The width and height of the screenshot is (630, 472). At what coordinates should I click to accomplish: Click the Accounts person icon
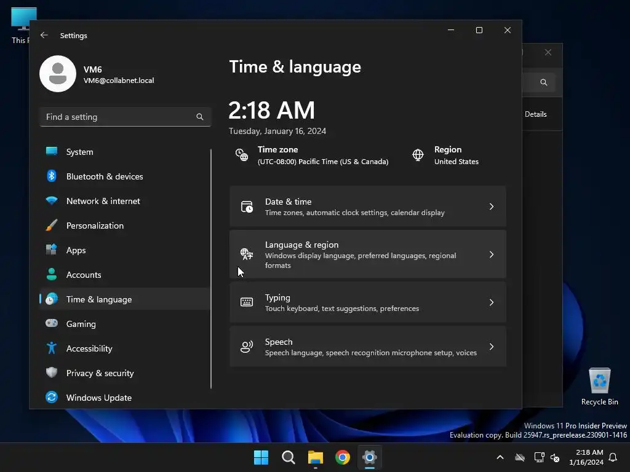coord(52,275)
